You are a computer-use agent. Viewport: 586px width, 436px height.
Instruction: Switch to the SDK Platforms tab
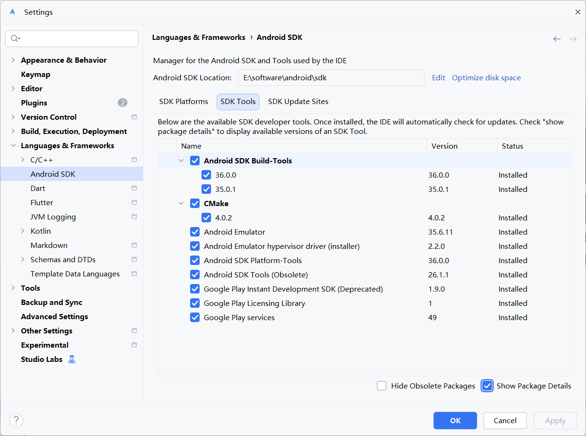[x=183, y=102]
